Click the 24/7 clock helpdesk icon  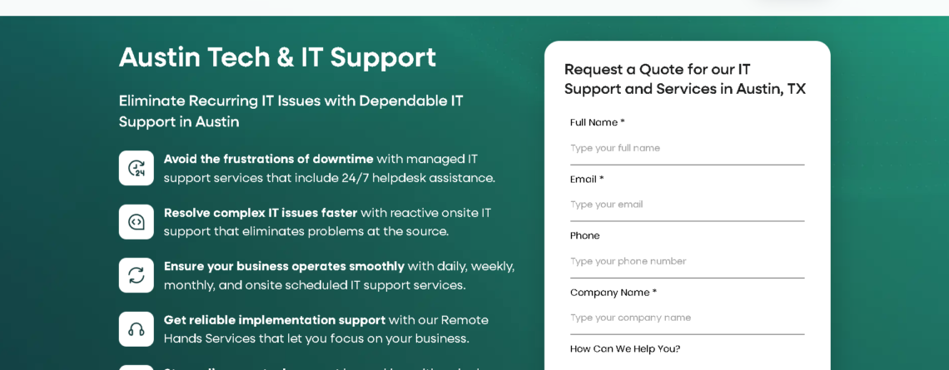pyautogui.click(x=137, y=168)
